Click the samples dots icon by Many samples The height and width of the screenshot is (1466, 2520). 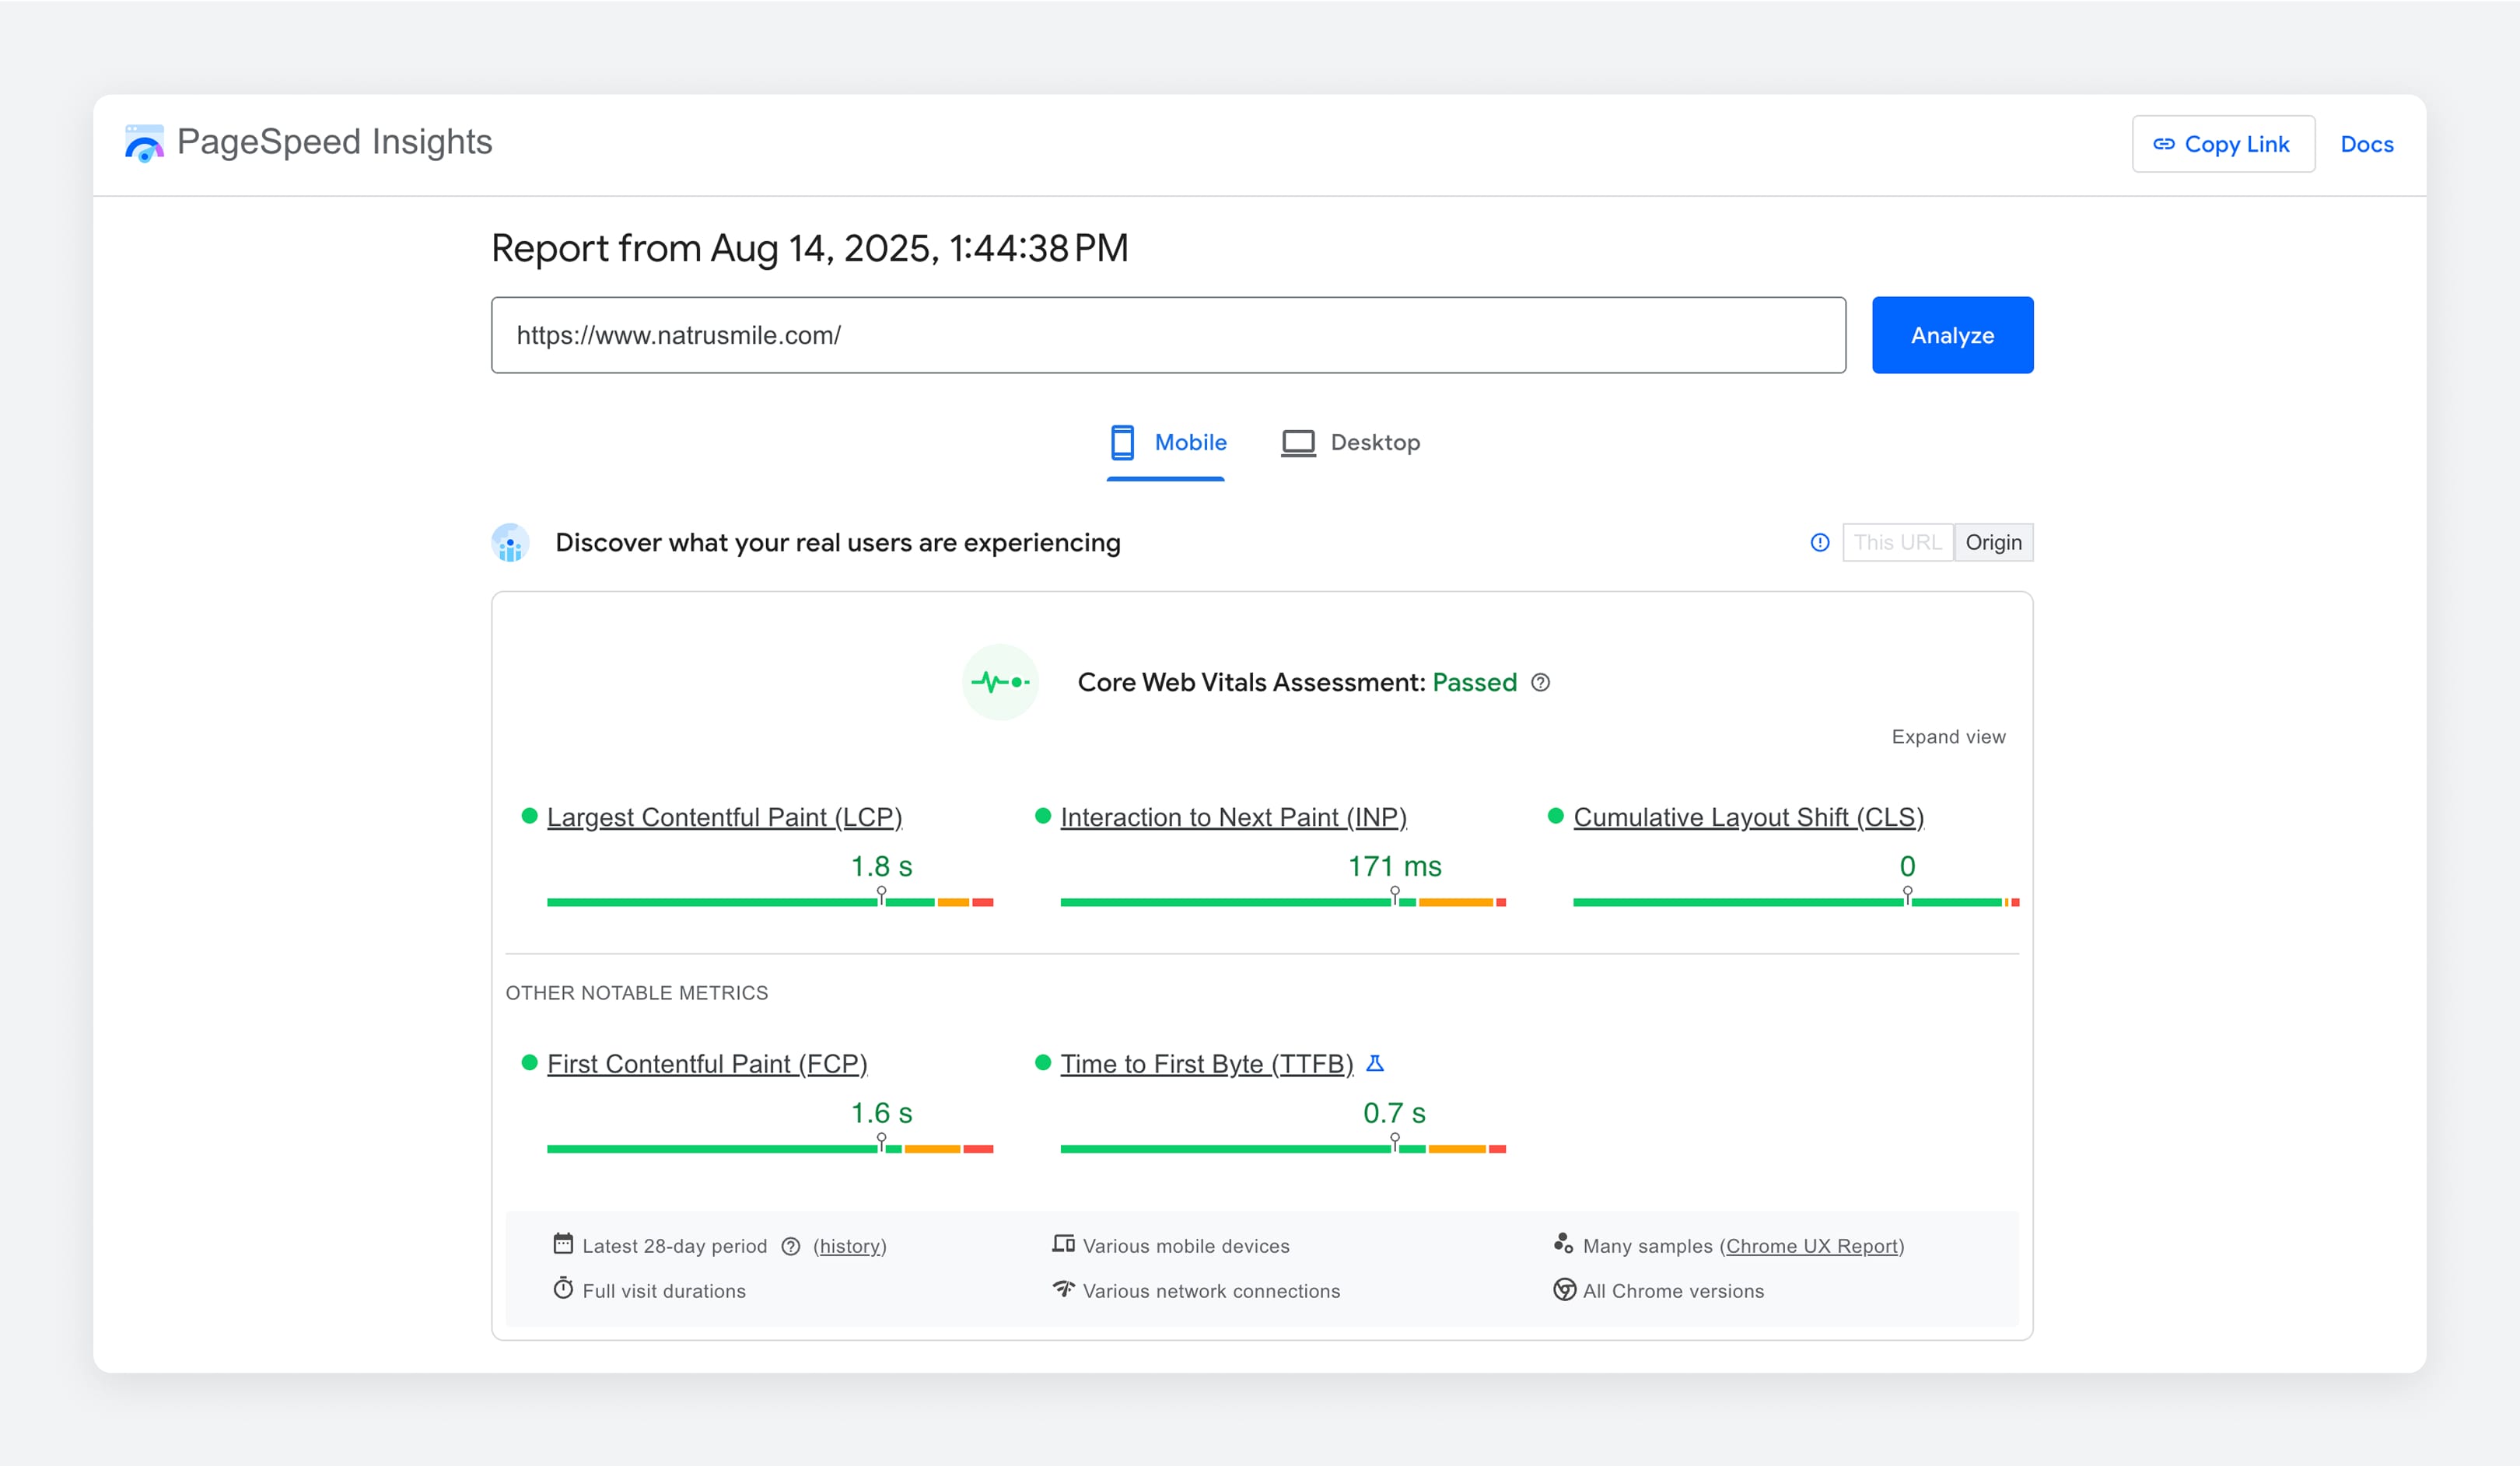click(x=1563, y=1243)
